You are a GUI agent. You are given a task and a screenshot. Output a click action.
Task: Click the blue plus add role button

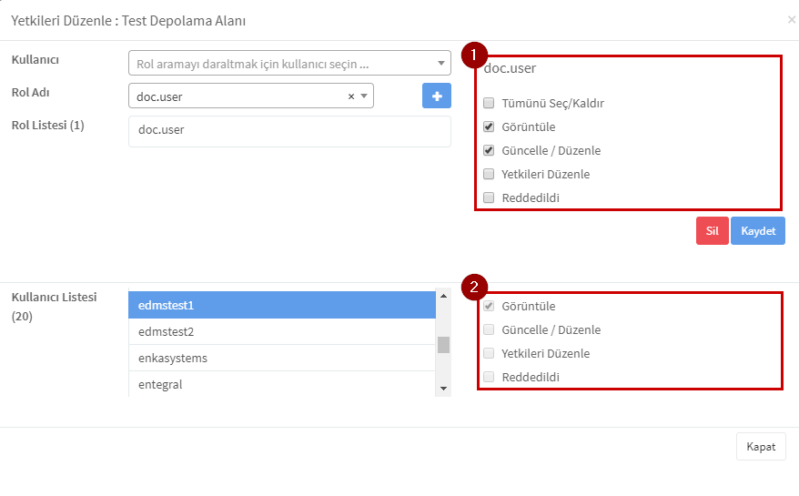(436, 96)
